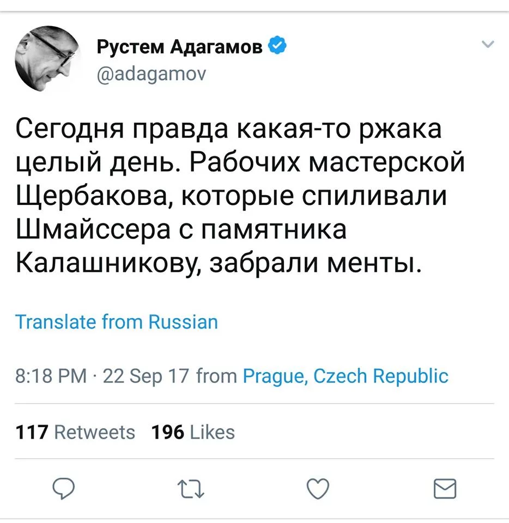Click the 8:18 PM time
This screenshot has width=509, height=523.
[51, 376]
